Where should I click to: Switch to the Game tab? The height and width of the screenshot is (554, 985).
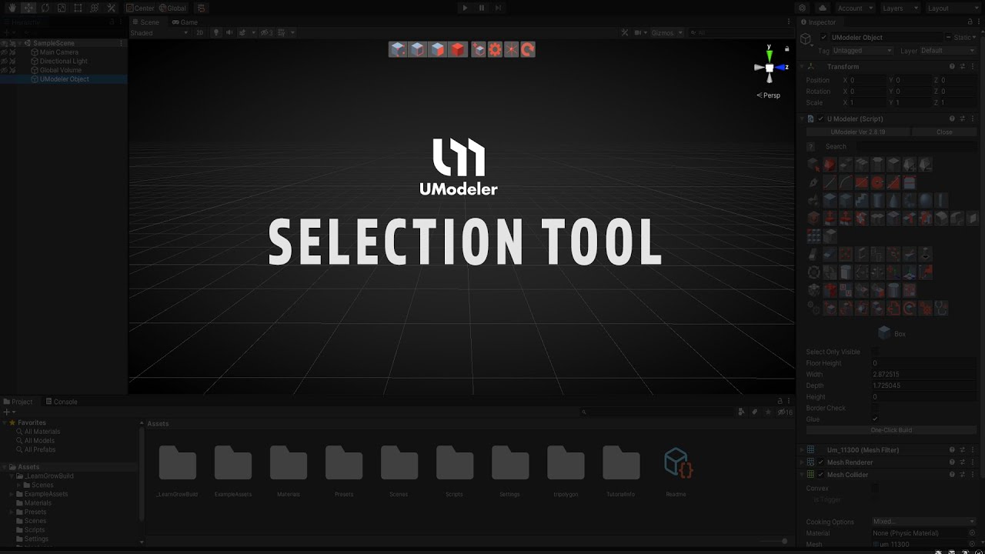click(185, 22)
